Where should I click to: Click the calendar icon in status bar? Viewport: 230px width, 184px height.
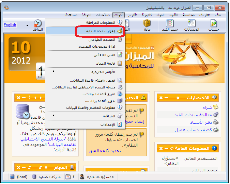click(68, 177)
